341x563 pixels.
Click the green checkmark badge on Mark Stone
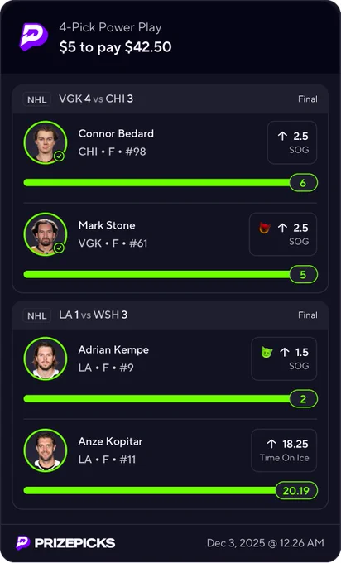click(x=59, y=248)
